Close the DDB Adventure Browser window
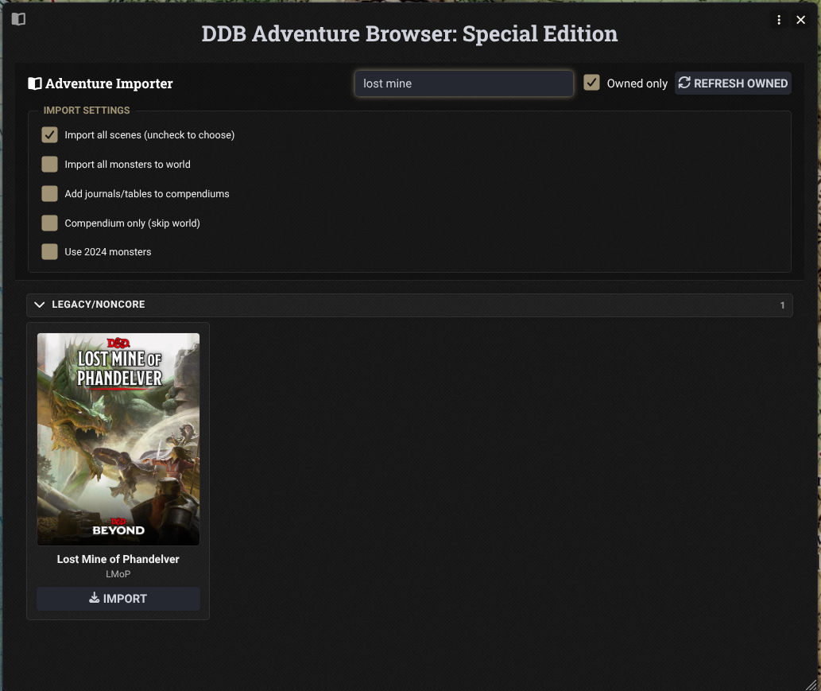The width and height of the screenshot is (821, 691). coord(800,20)
